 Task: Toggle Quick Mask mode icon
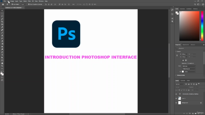2,77
